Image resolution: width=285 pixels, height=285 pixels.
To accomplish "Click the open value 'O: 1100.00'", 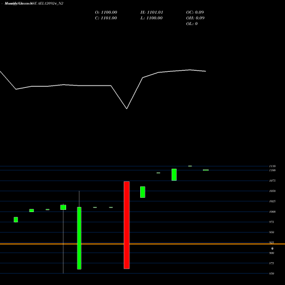I will coord(106,13).
